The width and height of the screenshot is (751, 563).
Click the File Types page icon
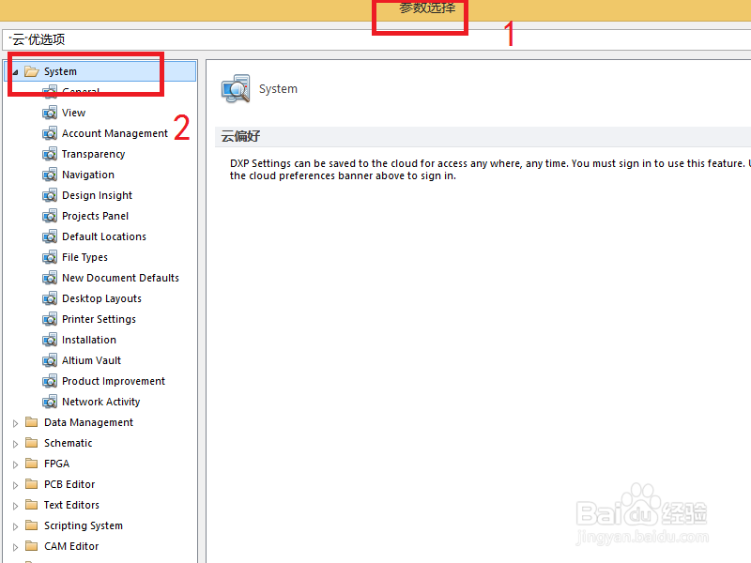(x=50, y=257)
